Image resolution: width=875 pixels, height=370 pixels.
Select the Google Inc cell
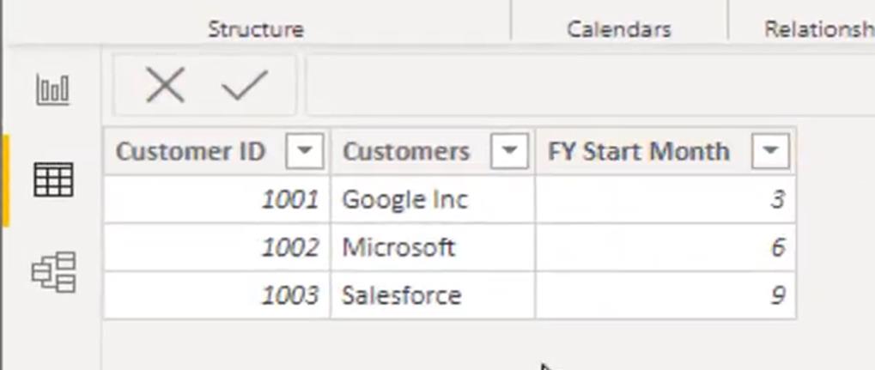[433, 199]
